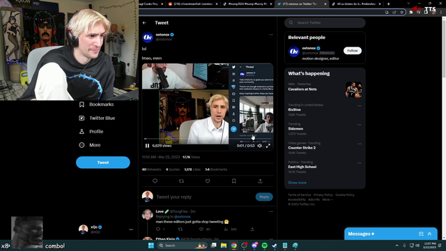Screen dimensions: 446x251
Task: Click Show more under What's happening
Action: tap(298, 183)
